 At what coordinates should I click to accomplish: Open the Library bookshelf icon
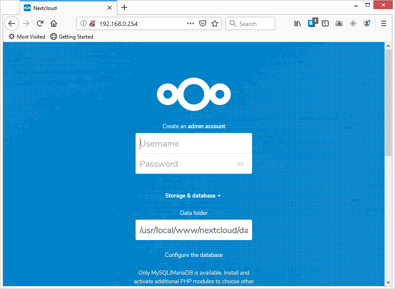tap(298, 24)
